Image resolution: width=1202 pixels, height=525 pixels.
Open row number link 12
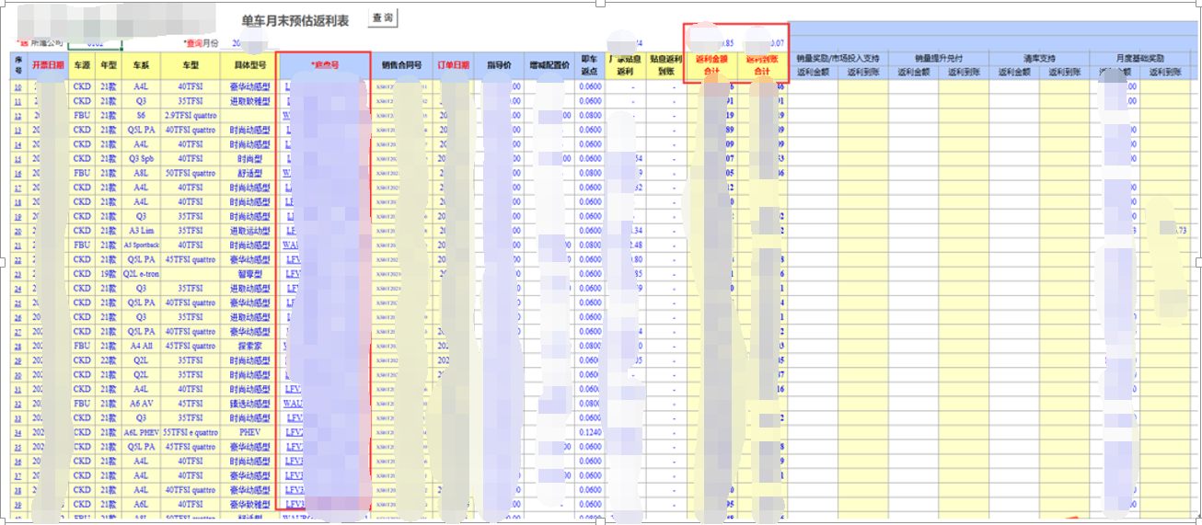(18, 116)
